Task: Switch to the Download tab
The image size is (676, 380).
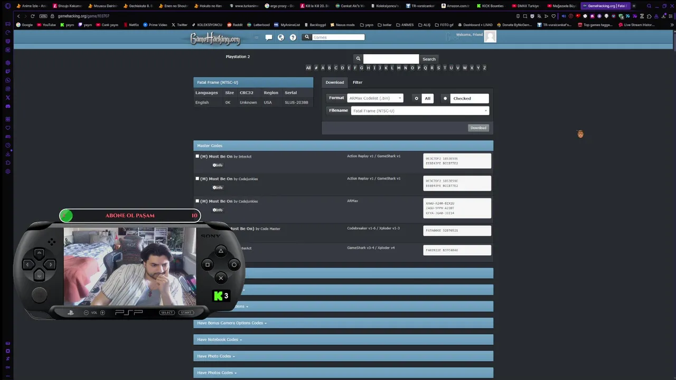Action: point(335,82)
